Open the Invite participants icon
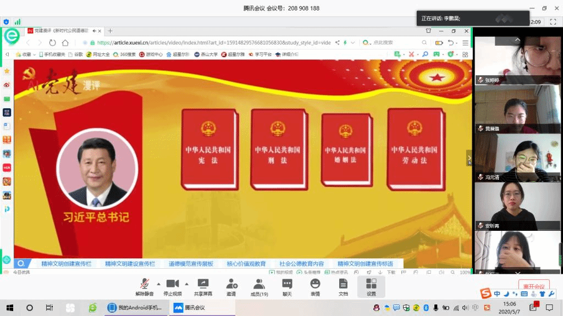 pyautogui.click(x=231, y=284)
